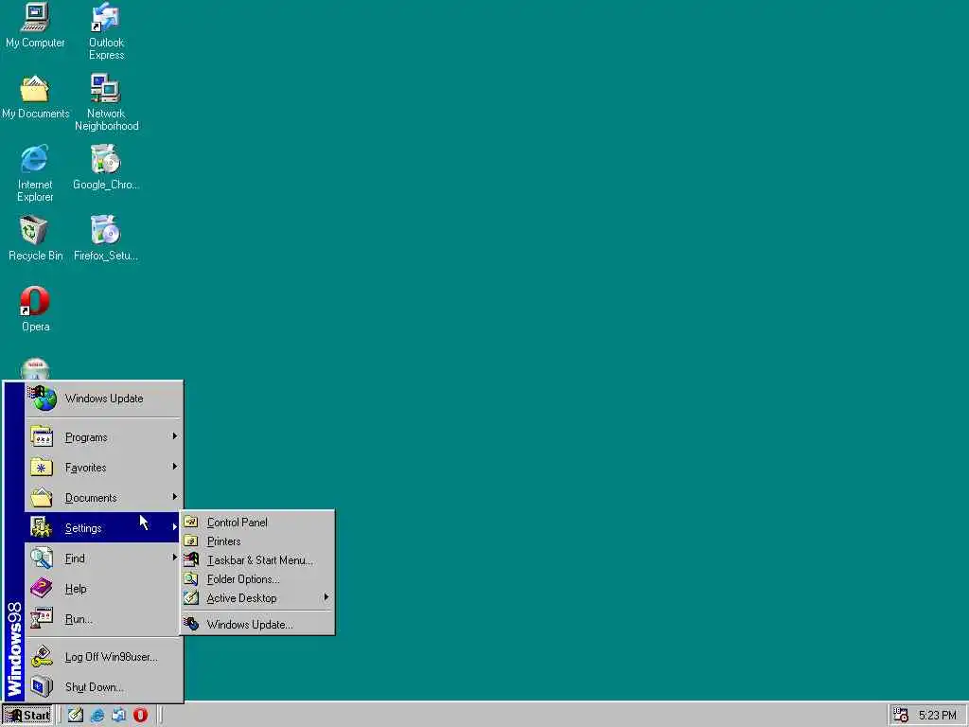The width and height of the screenshot is (969, 727).
Task: Expand Favorites submenu arrow
Action: tap(175, 467)
